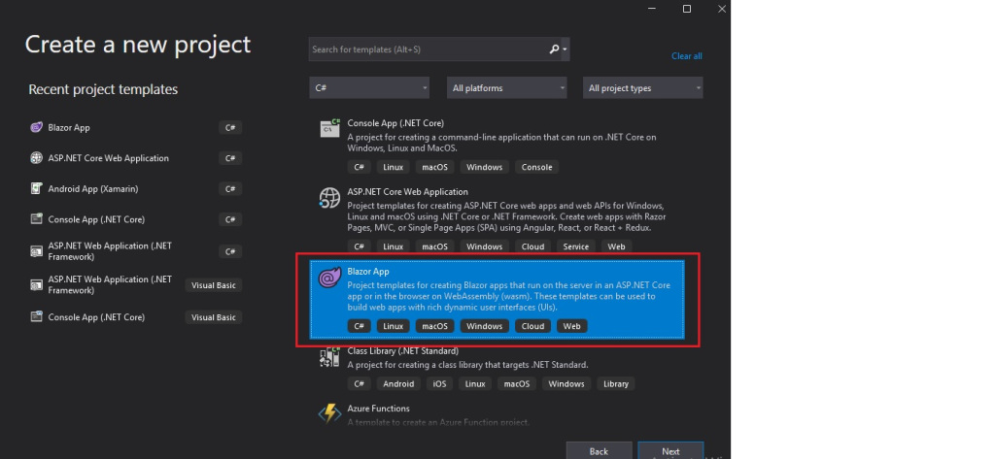Image resolution: width=995 pixels, height=459 pixels.
Task: Click the purple Blazor App template icon
Action: 329,278
